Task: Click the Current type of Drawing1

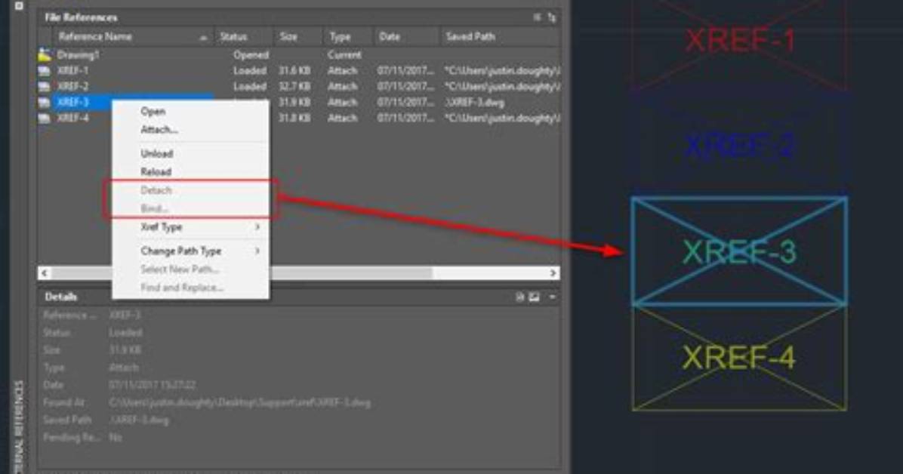Action: 344,55
